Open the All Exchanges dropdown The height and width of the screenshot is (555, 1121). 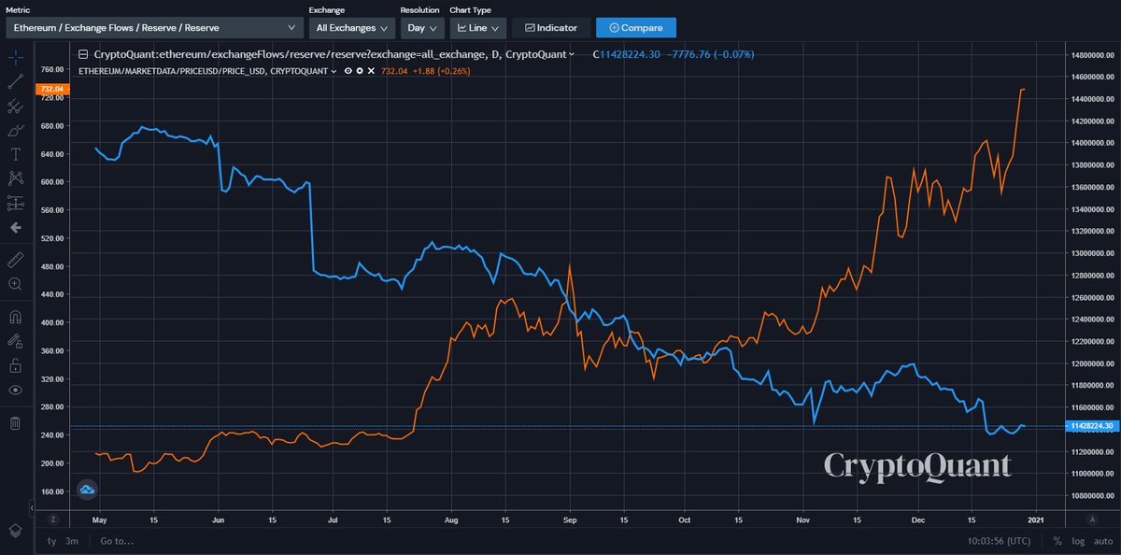pyautogui.click(x=351, y=28)
